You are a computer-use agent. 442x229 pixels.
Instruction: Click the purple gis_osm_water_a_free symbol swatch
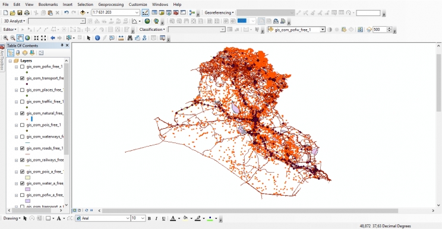click(x=27, y=189)
